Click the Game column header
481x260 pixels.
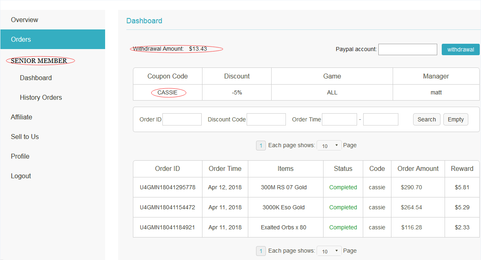click(x=332, y=76)
